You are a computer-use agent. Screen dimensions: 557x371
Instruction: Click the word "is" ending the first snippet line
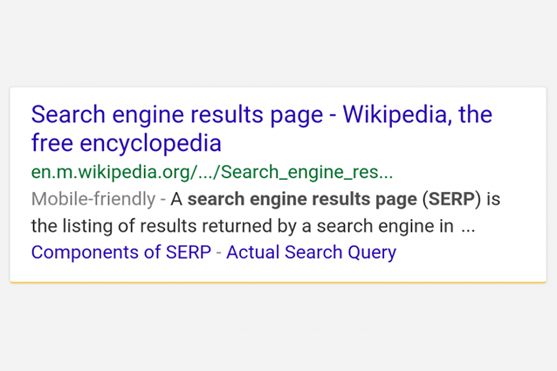[494, 199]
